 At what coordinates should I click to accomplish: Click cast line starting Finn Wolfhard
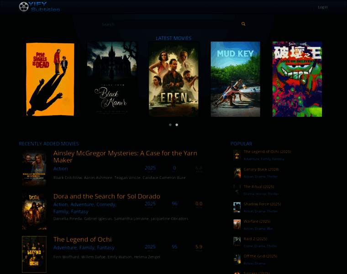coord(107,257)
